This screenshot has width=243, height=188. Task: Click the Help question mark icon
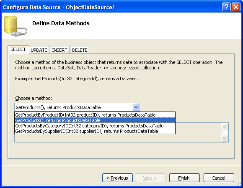[x=226, y=7]
